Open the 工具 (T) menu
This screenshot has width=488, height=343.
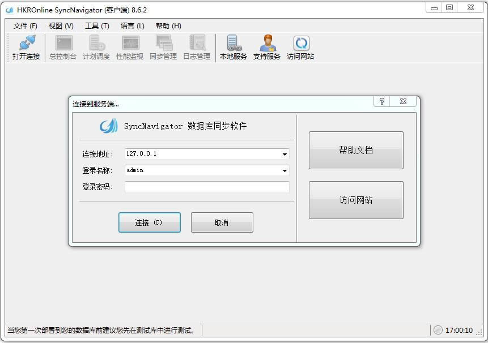tap(97, 26)
